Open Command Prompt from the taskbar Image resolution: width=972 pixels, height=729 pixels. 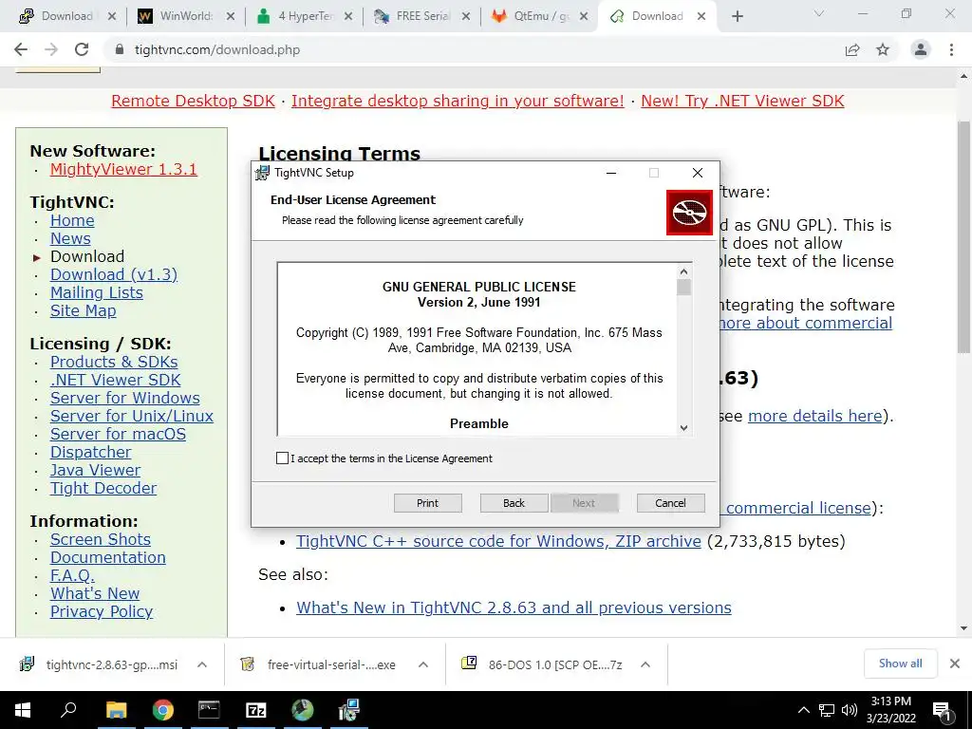pos(209,710)
